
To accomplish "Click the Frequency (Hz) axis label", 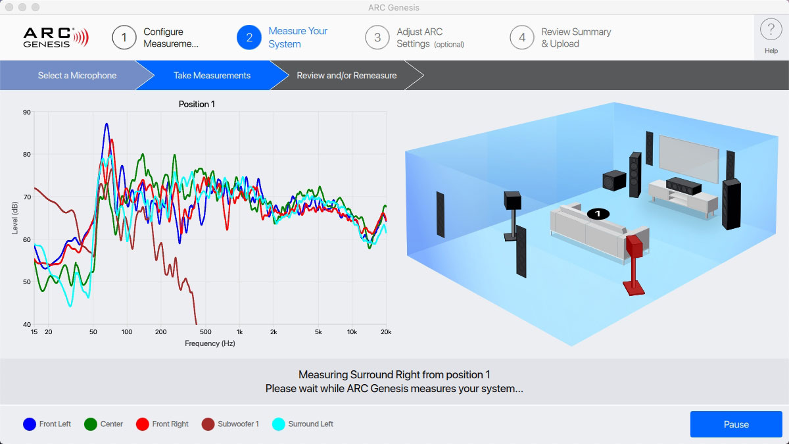I will tap(210, 343).
